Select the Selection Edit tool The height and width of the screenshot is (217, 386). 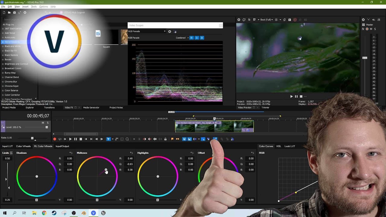(122, 139)
